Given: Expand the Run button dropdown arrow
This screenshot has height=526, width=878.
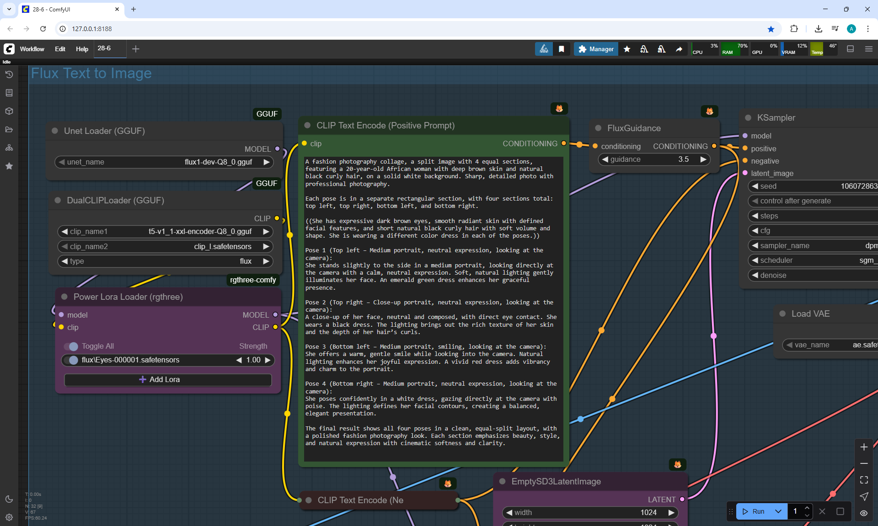Looking at the screenshot, I should (778, 511).
